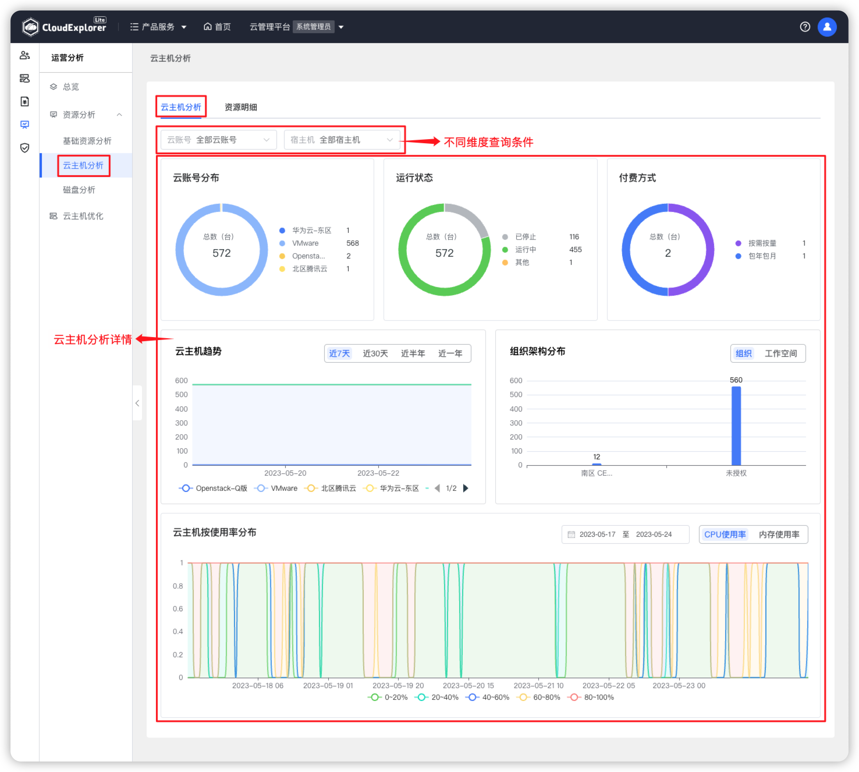Select 近30天 trend range
This screenshot has width=859, height=772.
coord(375,353)
